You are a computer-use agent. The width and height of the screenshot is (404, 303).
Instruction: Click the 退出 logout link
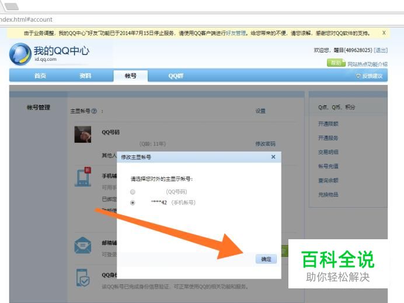[381, 50]
